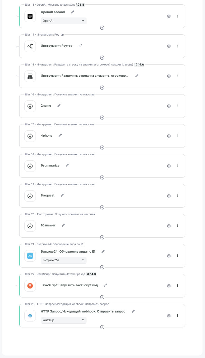The image size is (205, 358).
Task: Expand the Битрикс24 connection dropdown
Action: 64,260
